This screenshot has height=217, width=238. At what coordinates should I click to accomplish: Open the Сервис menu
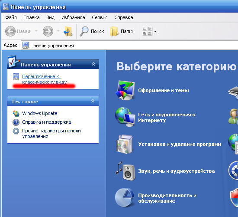click(100, 17)
